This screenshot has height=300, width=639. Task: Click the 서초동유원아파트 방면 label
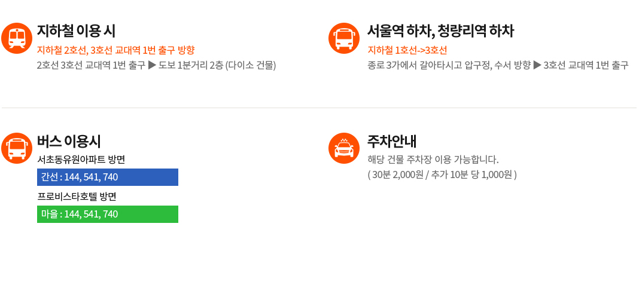[81, 160]
